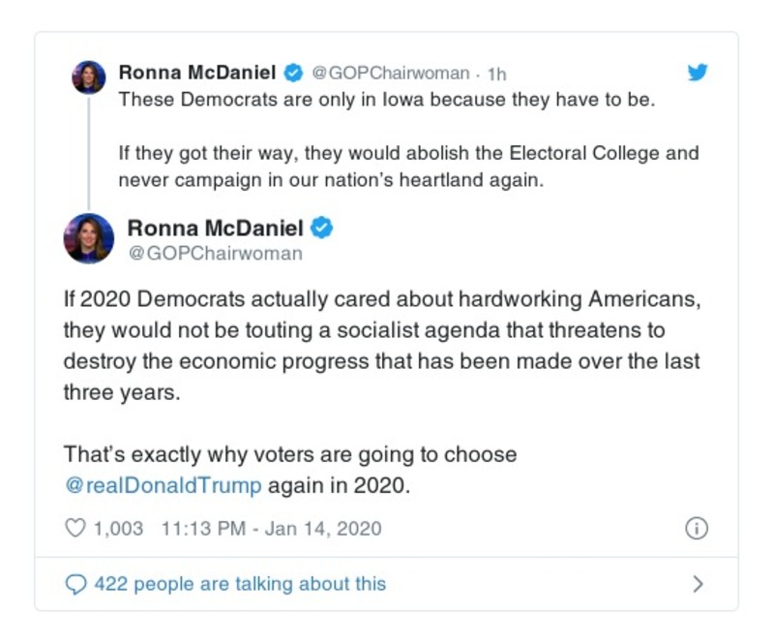Click the 1,003 likes count

point(117,529)
